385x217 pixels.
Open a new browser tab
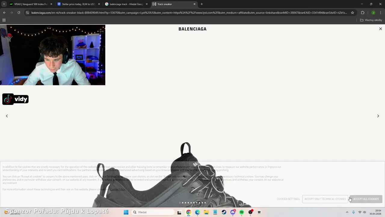point(202,4)
